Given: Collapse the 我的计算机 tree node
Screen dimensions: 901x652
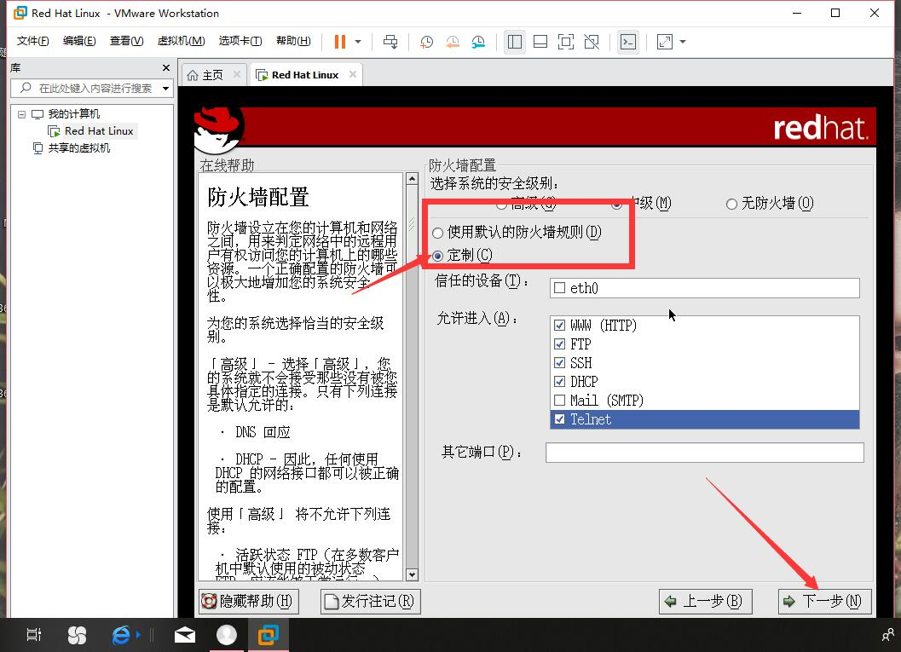Looking at the screenshot, I should [21, 114].
